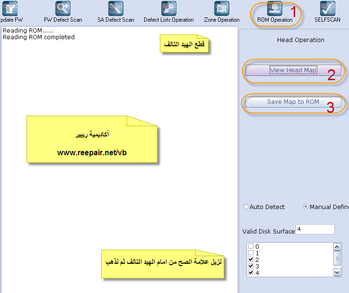349x293 pixels.
Task: Click the View Head Map button
Action: 293,70
